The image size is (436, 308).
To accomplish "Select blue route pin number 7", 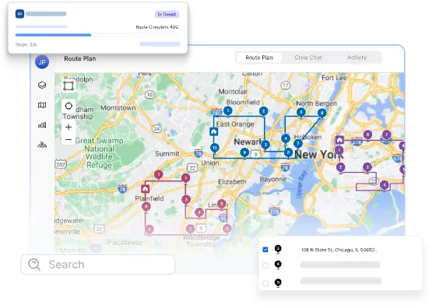I will (298, 144).
